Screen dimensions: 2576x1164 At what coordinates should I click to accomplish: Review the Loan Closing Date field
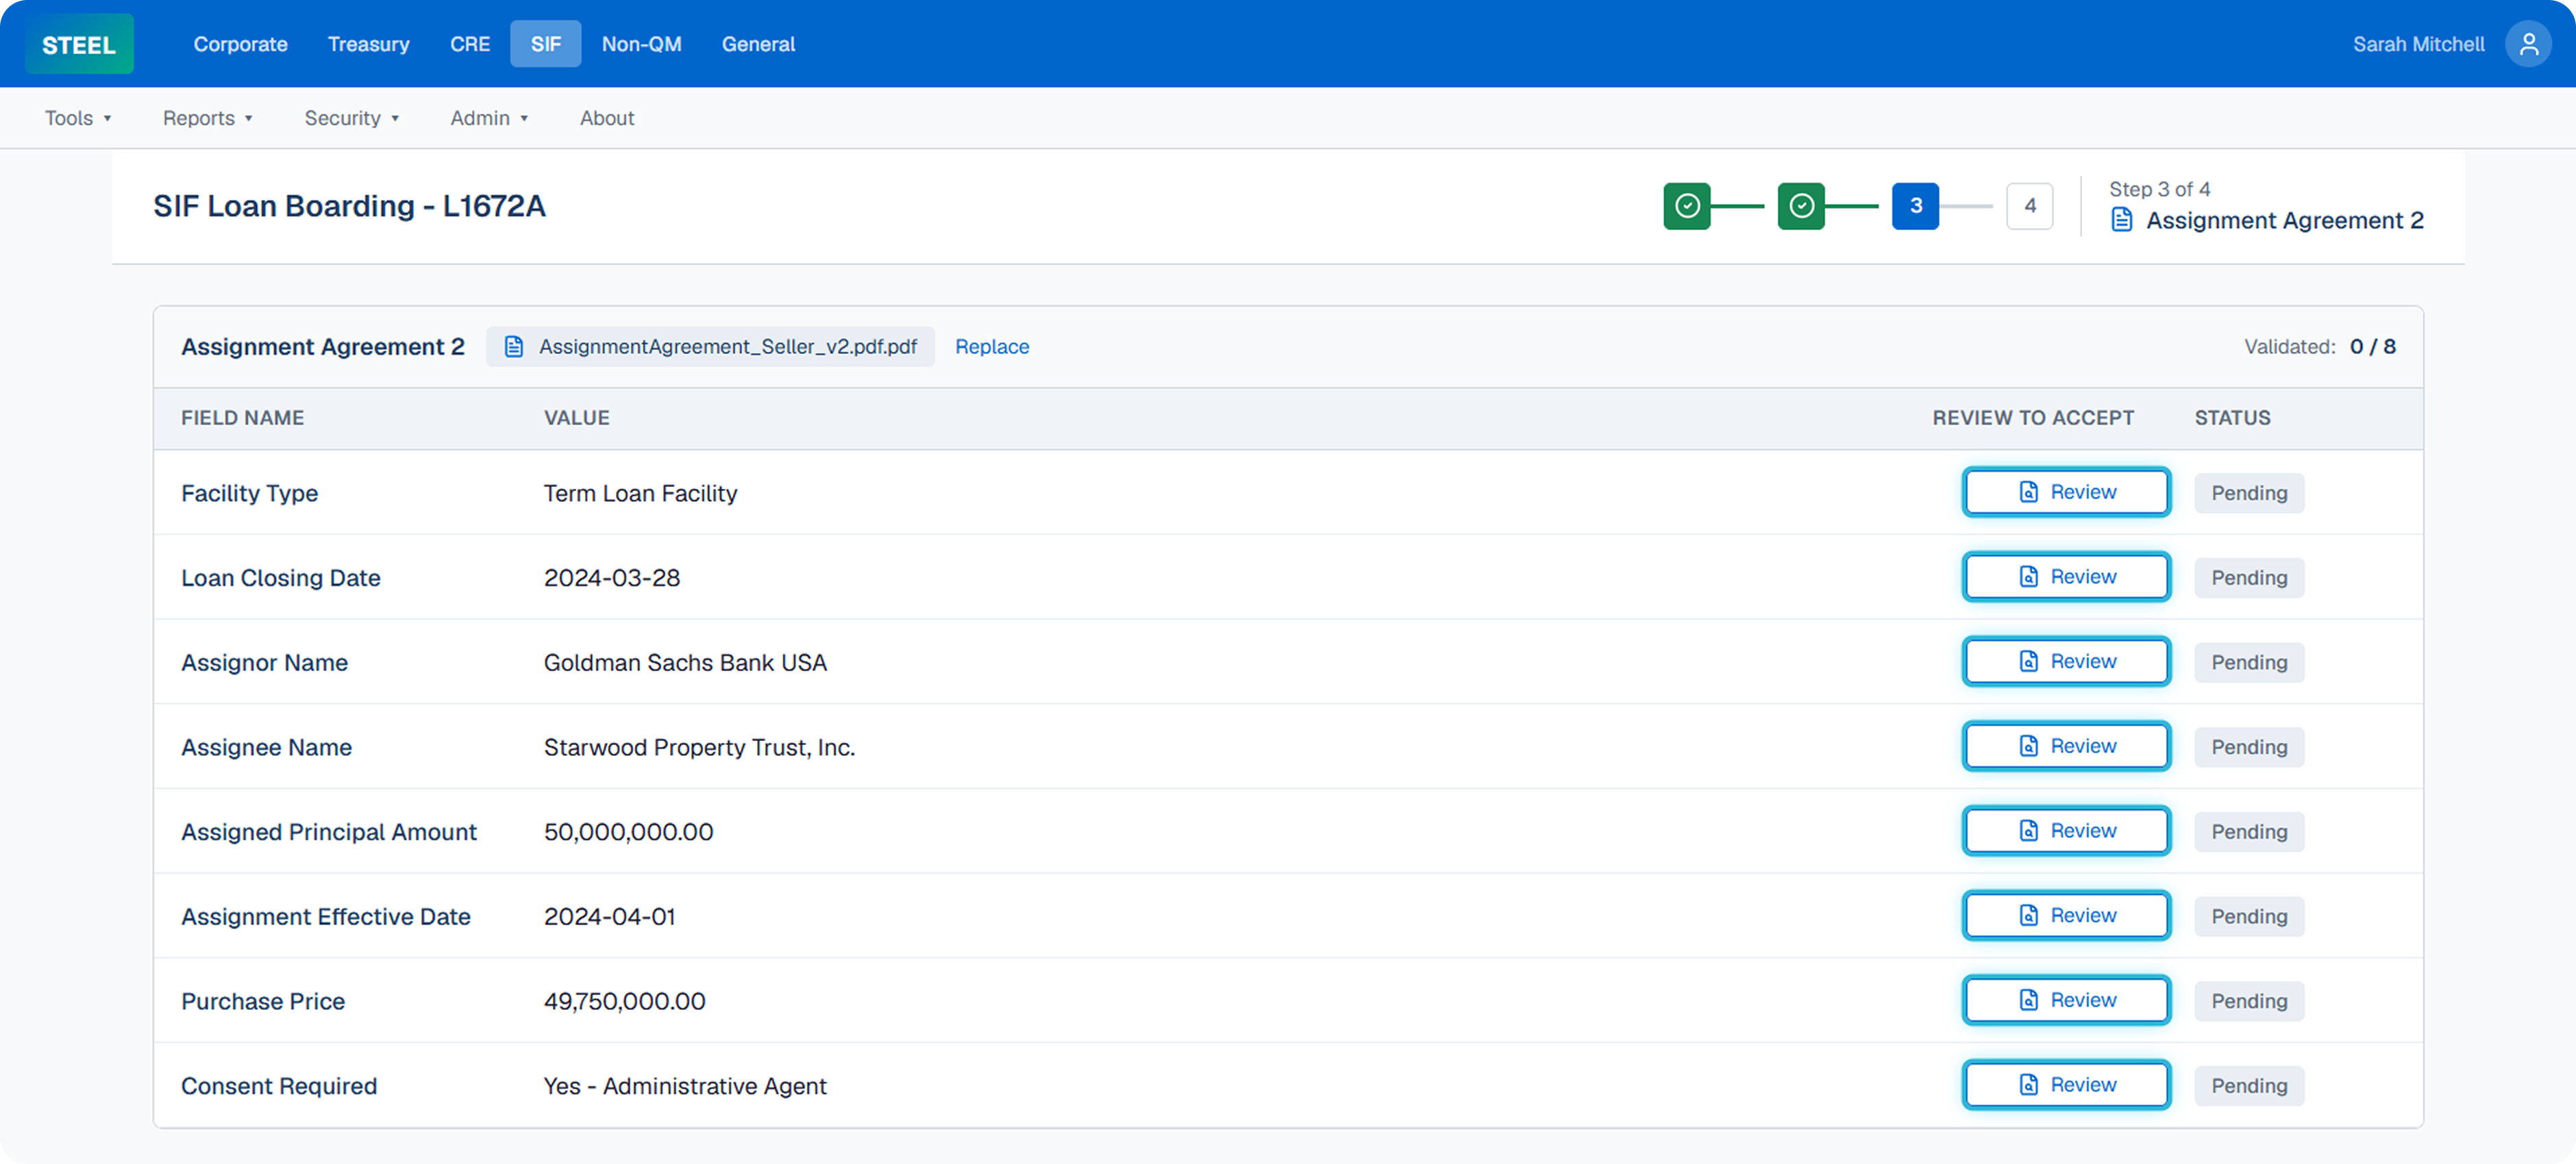point(2066,577)
